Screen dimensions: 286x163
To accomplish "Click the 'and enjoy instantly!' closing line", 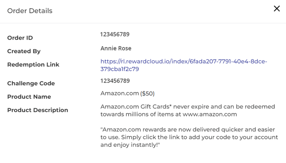I will [130, 145].
